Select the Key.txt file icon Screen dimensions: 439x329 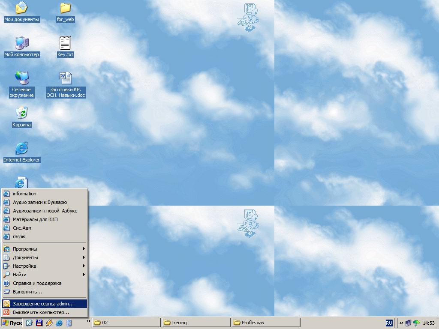point(65,47)
